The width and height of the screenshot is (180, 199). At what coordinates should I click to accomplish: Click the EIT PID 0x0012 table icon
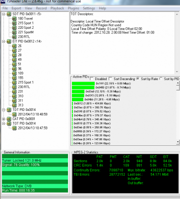coord(9,41)
